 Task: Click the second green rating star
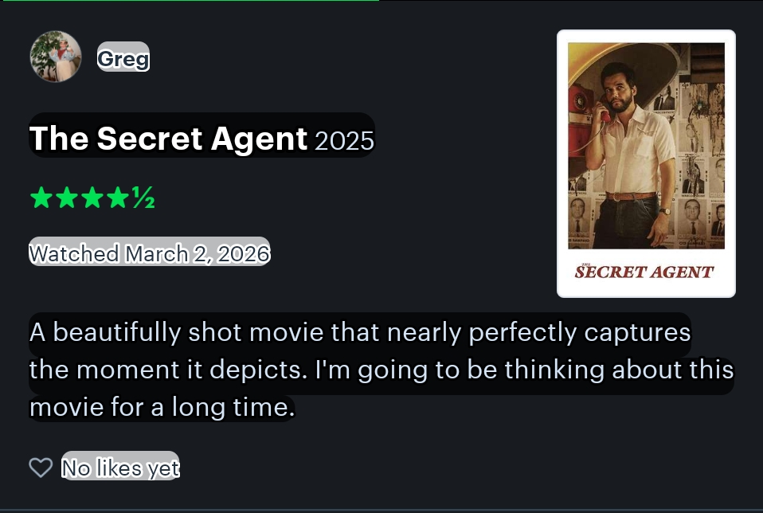tap(67, 198)
